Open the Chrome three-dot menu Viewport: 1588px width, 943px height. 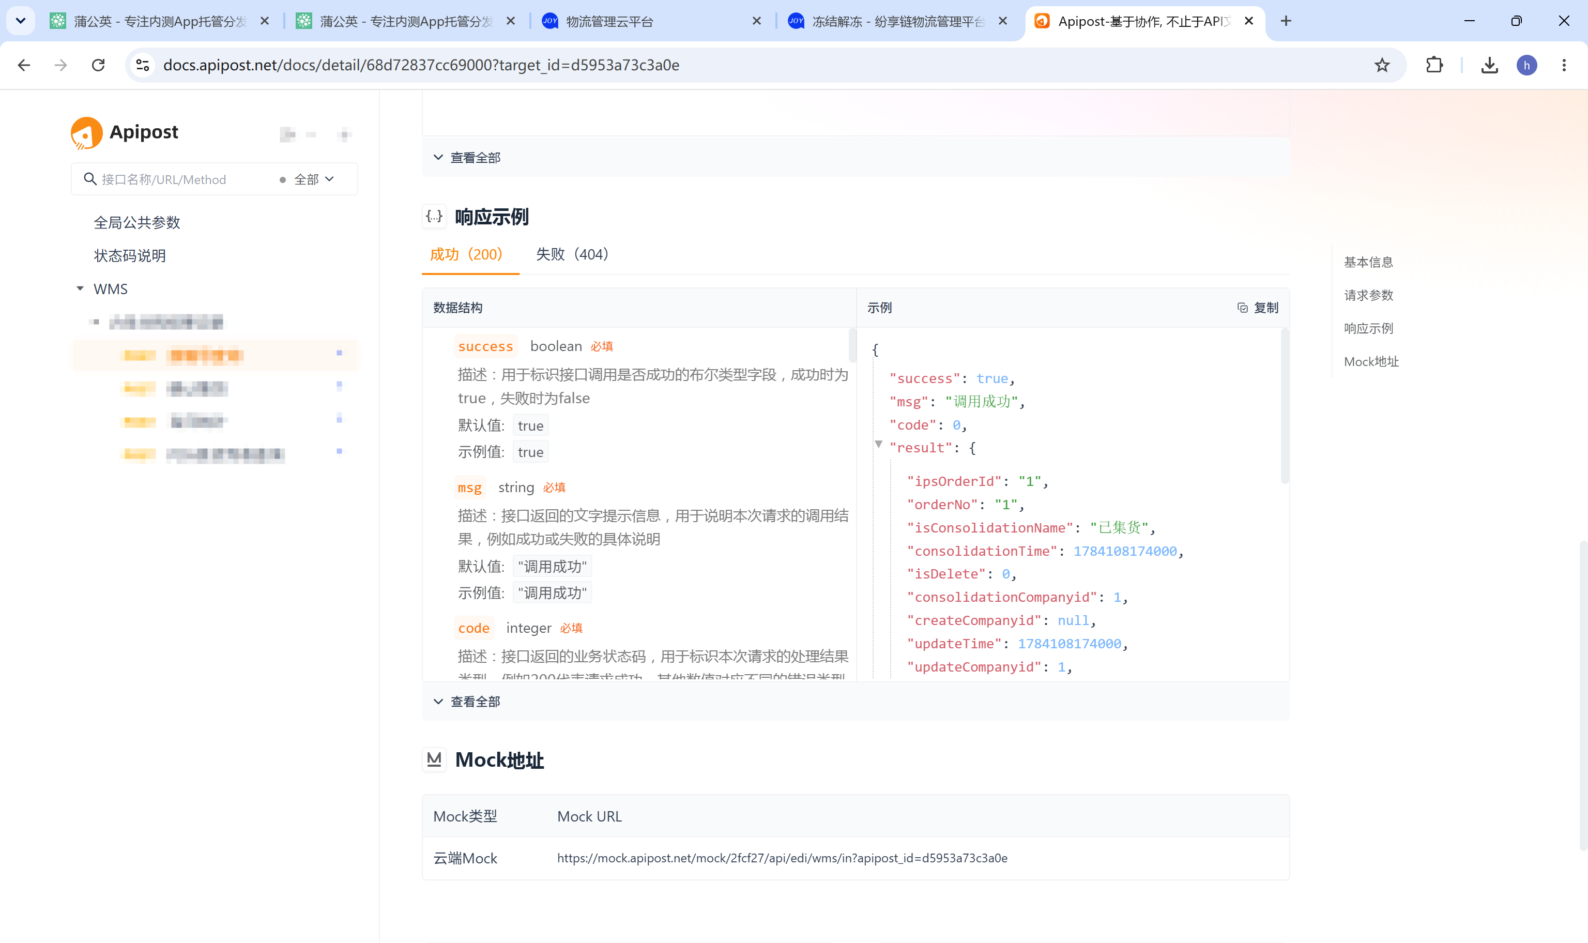click(x=1564, y=65)
